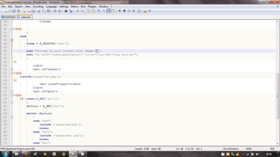
Task: Collapse the brace fold at line 60
Action: [x=12, y=102]
